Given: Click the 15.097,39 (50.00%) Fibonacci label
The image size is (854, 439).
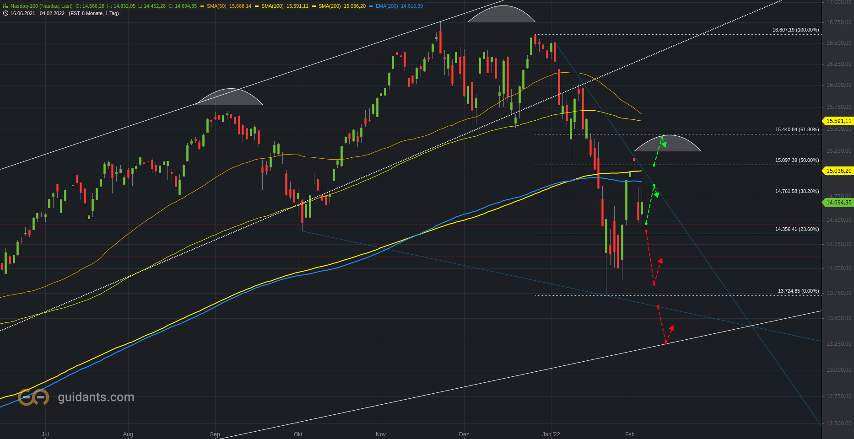Looking at the screenshot, I should pyautogui.click(x=797, y=160).
